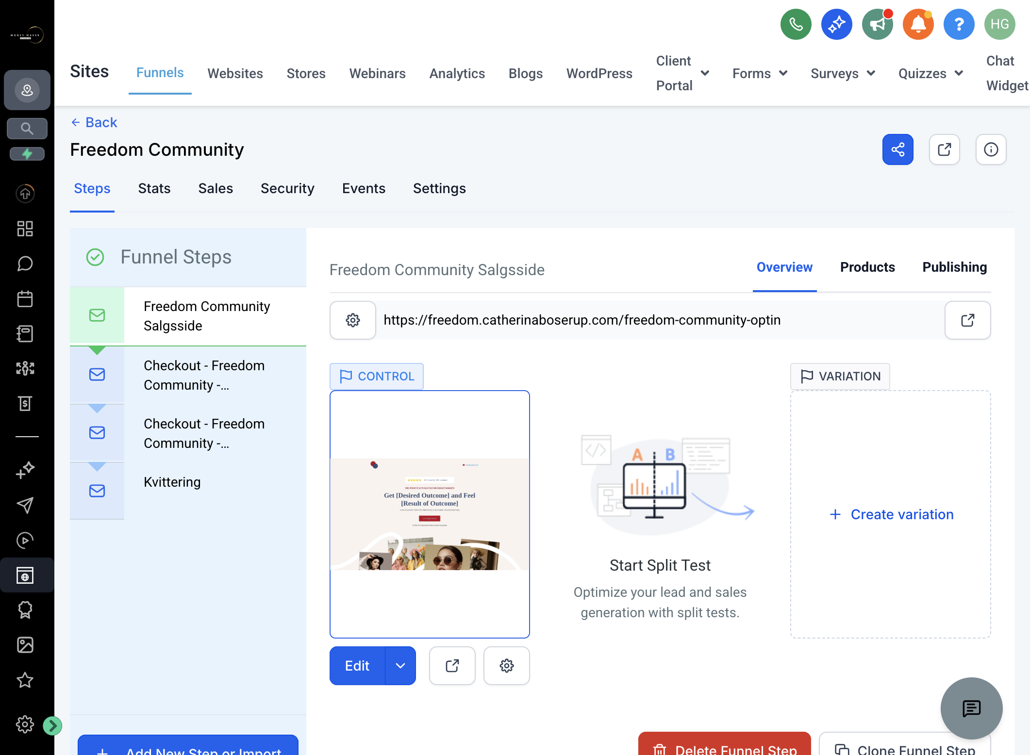
Task: Click the VARIATION flag label
Action: 840,377
